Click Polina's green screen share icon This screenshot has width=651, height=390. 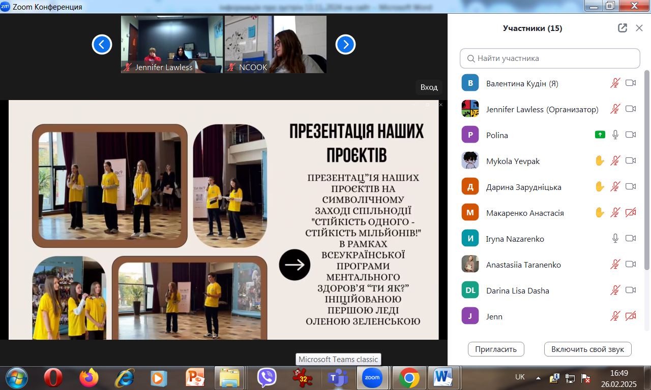600,135
